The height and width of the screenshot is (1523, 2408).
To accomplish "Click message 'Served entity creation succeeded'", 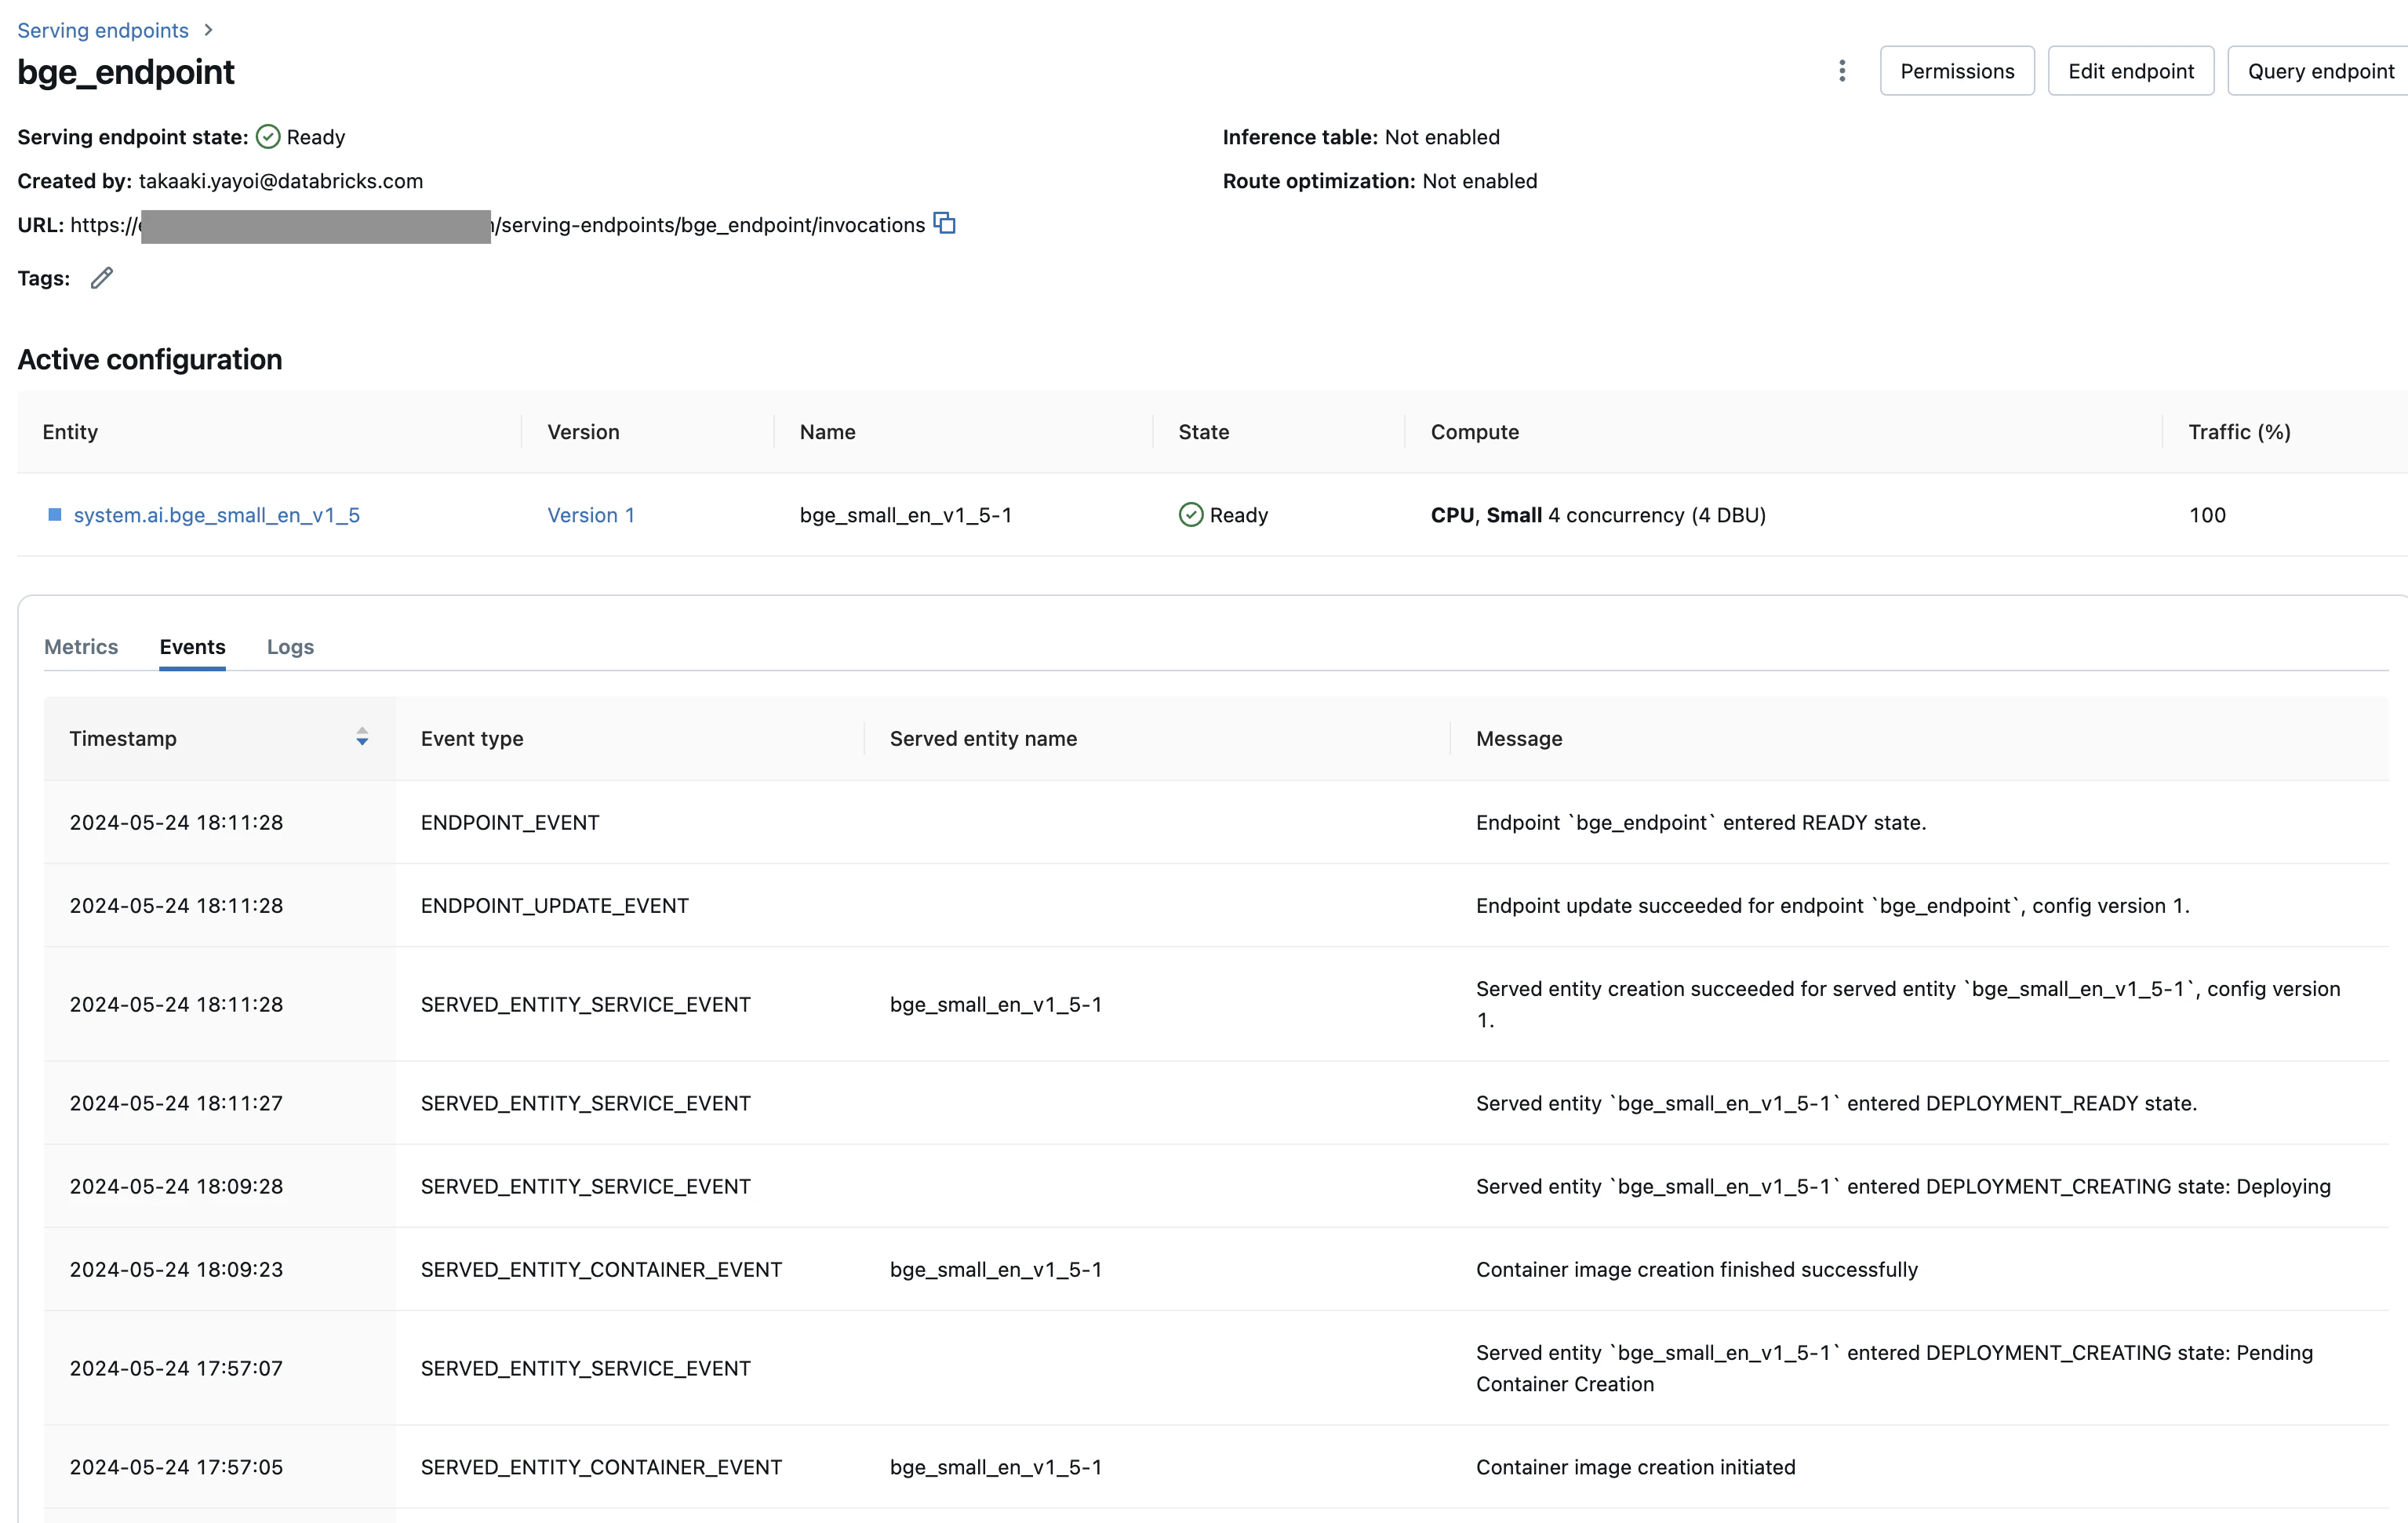I will coord(1908,1004).
